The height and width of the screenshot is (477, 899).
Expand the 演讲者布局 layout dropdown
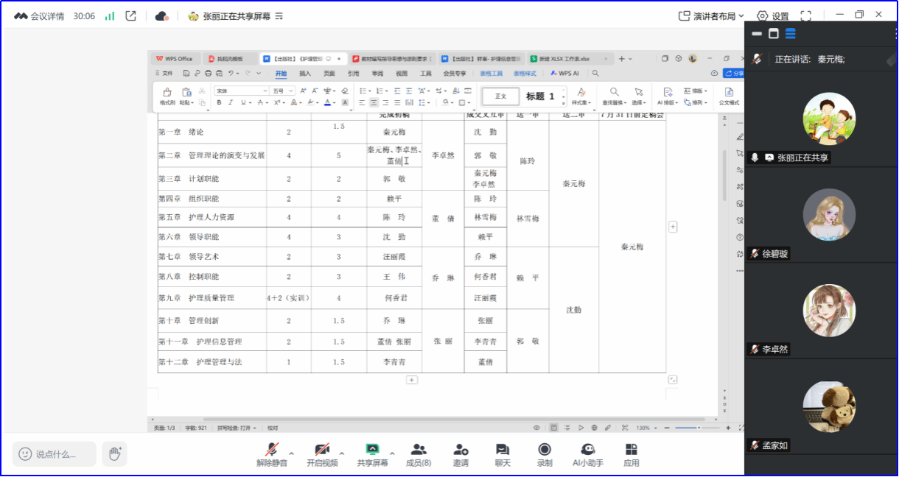[x=711, y=15]
